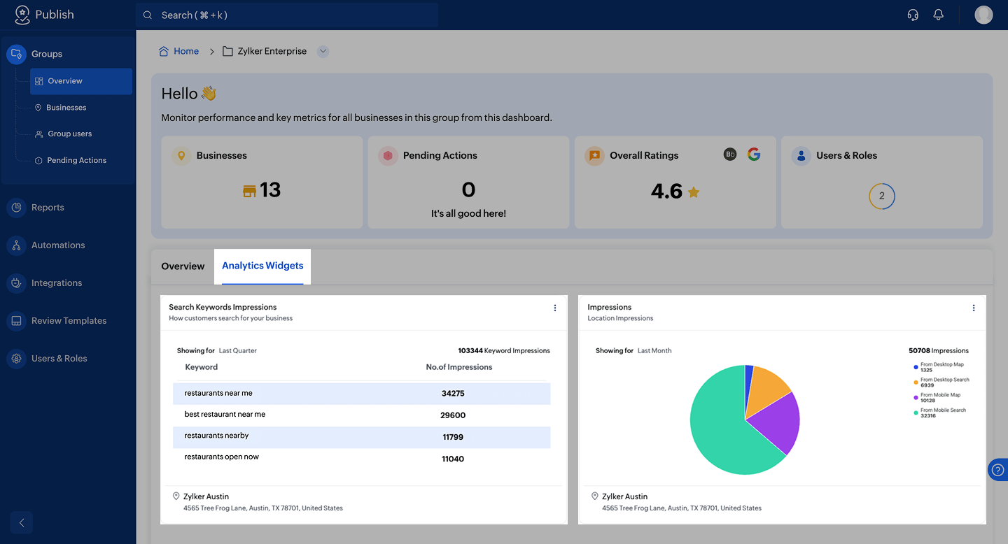Open Search Keywords Impressions widget options menu

(555, 308)
